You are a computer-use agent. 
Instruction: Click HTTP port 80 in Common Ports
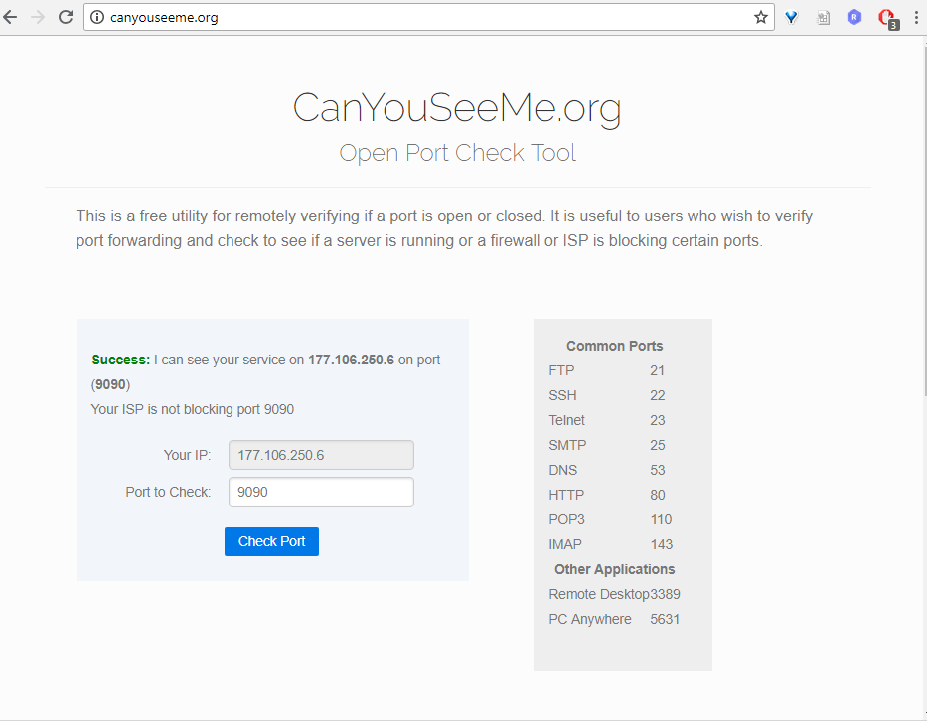[x=657, y=495]
